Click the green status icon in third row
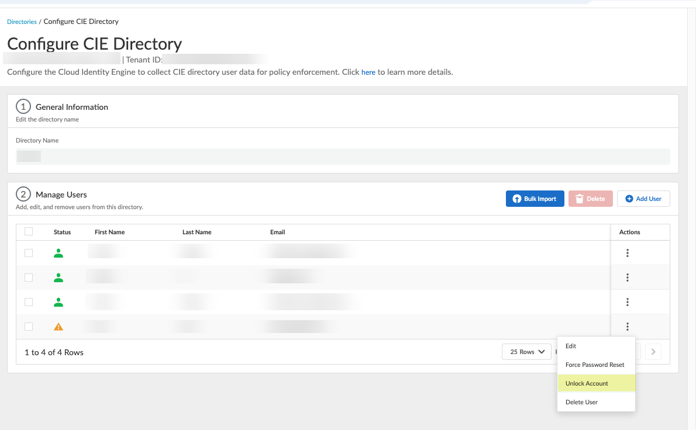Image resolution: width=696 pixels, height=430 pixels. pyautogui.click(x=58, y=302)
